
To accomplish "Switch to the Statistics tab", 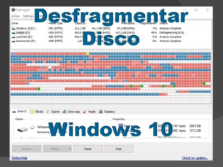I will 107,112.
